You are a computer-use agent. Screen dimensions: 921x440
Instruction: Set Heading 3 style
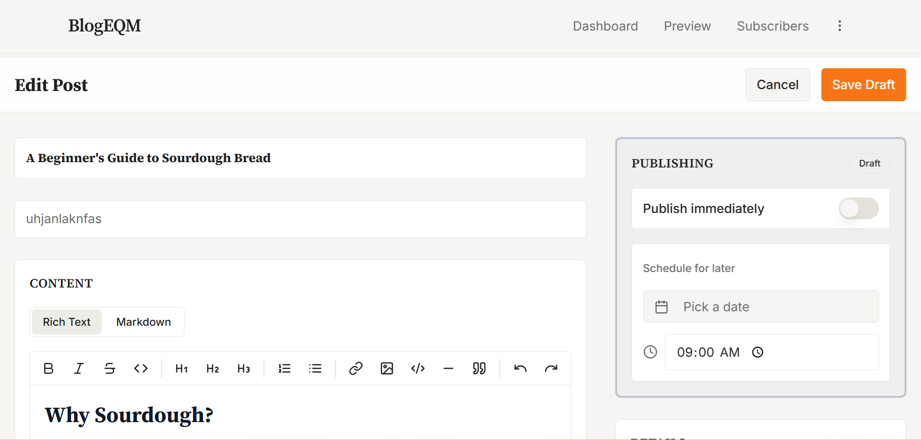coord(244,368)
